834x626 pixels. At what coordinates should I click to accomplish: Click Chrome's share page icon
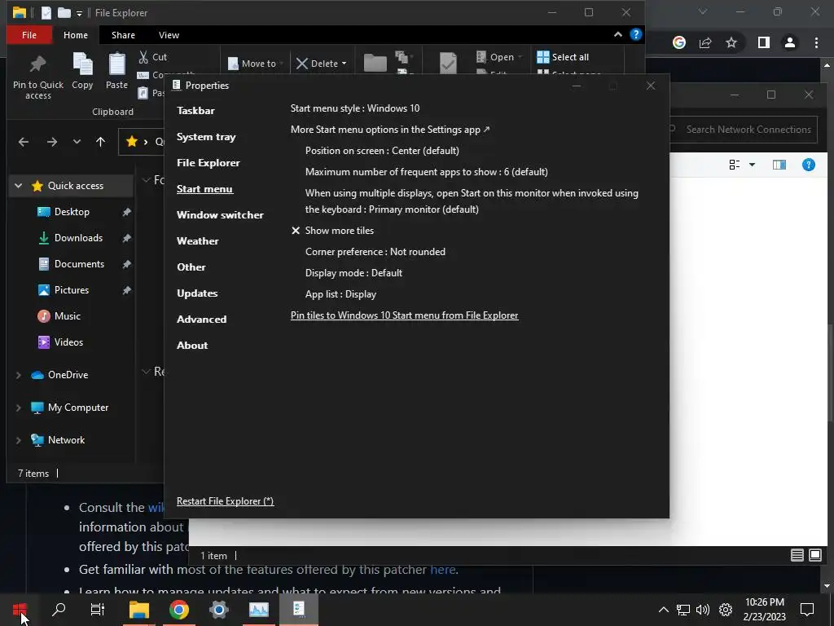click(x=705, y=42)
